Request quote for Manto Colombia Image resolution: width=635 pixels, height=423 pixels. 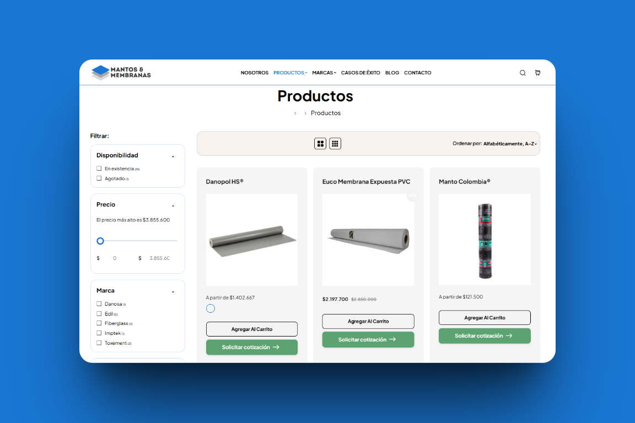point(485,336)
